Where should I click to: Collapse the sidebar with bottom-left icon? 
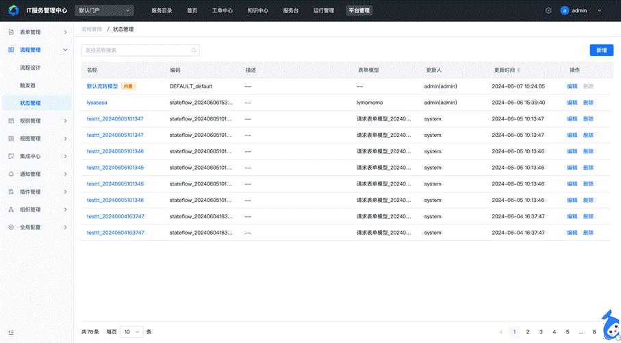pyautogui.click(x=11, y=332)
